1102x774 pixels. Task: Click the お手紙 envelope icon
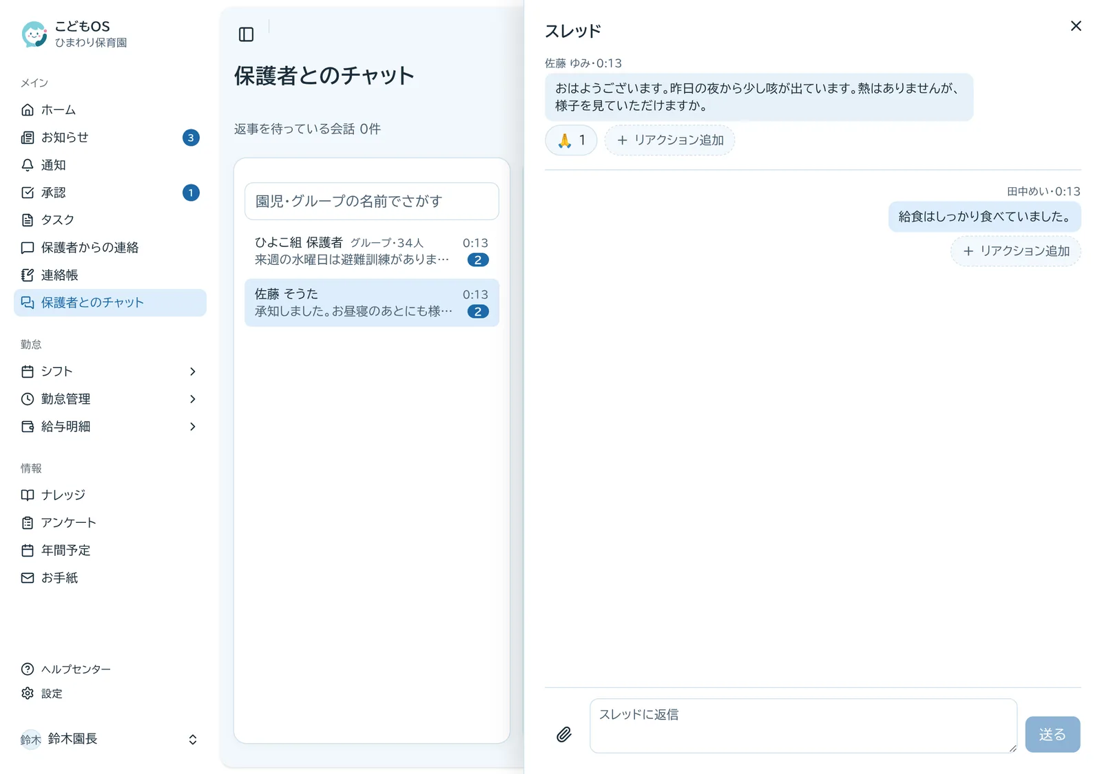click(x=28, y=578)
